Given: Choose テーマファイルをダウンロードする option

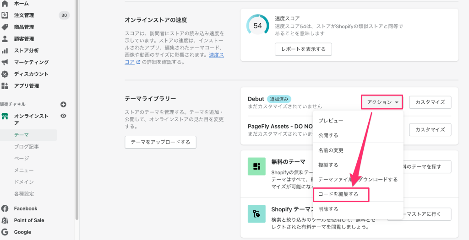Looking at the screenshot, I should coord(358,179).
